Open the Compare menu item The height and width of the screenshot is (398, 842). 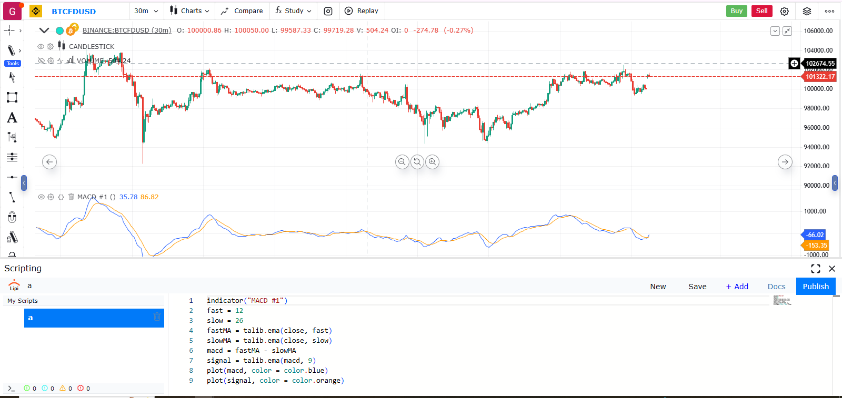(242, 11)
